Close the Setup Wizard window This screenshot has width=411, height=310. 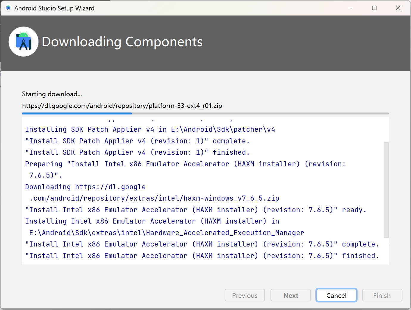pos(398,8)
